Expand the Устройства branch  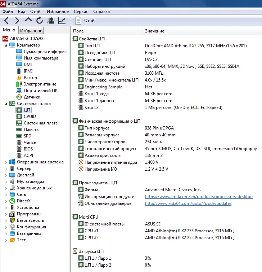tap(6, 208)
